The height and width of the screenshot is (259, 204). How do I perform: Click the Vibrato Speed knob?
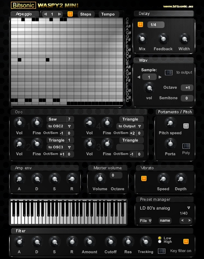click(x=163, y=178)
